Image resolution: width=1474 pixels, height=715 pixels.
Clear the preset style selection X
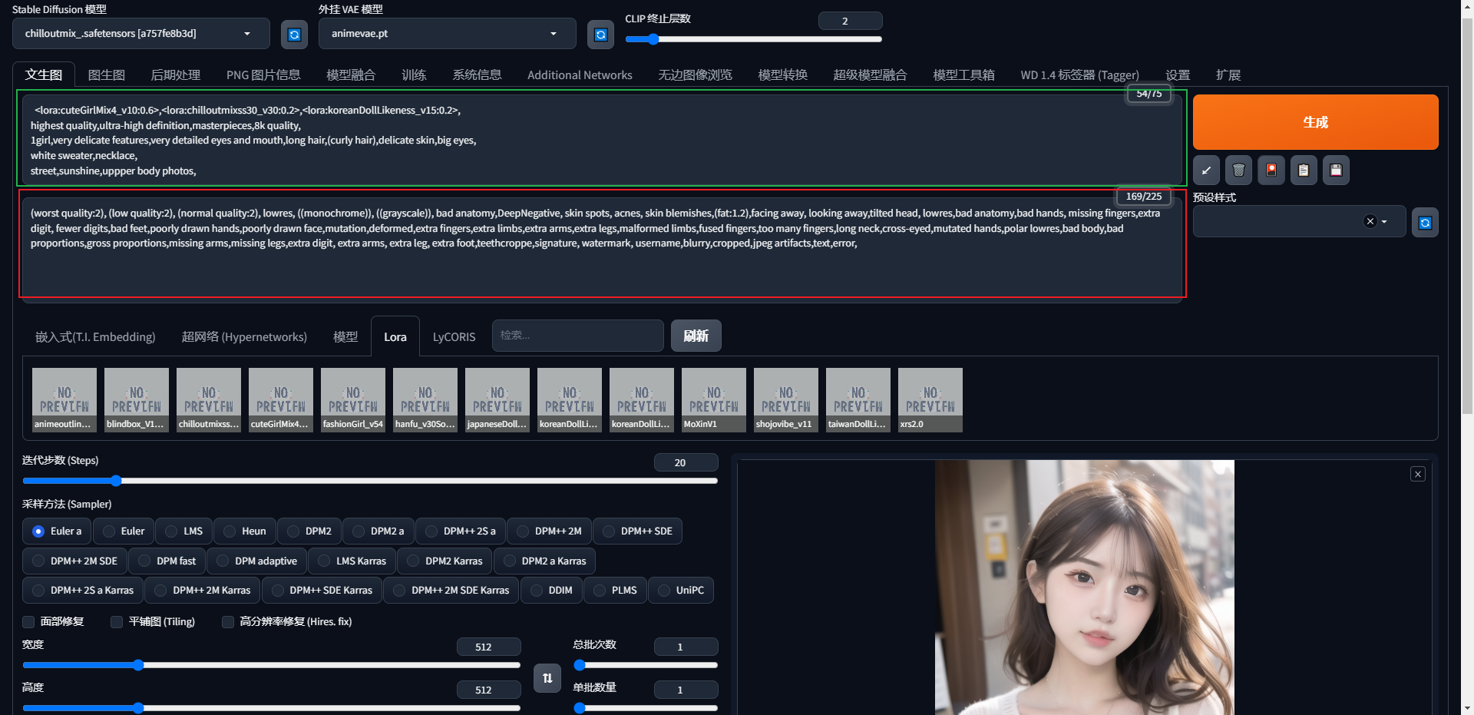click(x=1370, y=221)
